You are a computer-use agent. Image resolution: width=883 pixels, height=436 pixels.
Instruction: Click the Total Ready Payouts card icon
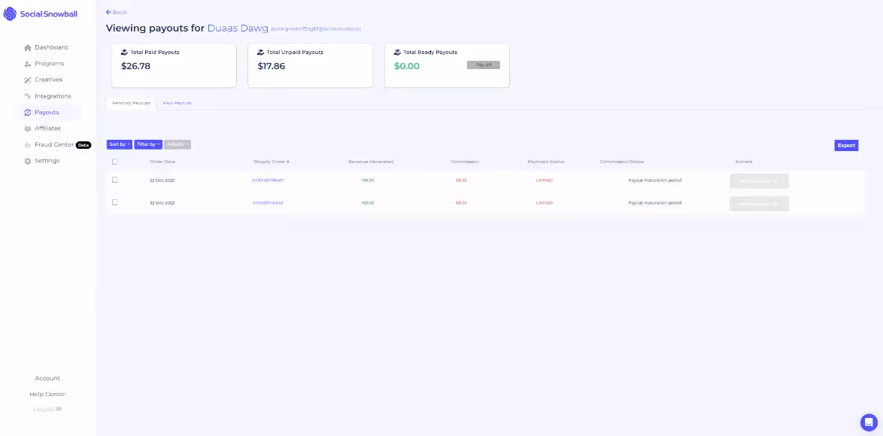click(398, 53)
